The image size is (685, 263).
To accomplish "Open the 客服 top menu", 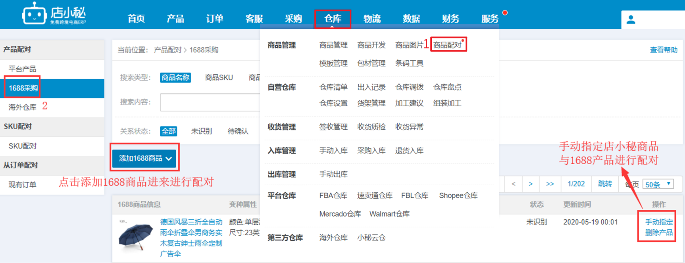I will pos(254,19).
